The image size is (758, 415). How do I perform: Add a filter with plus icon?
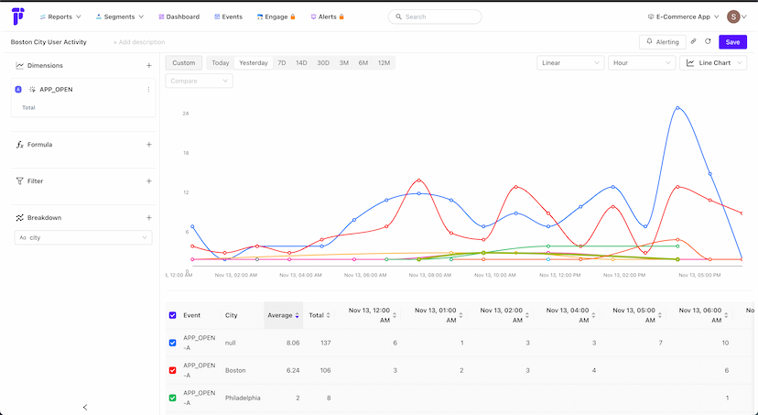coord(149,180)
